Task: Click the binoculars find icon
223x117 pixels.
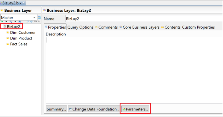Action: (20, 22)
